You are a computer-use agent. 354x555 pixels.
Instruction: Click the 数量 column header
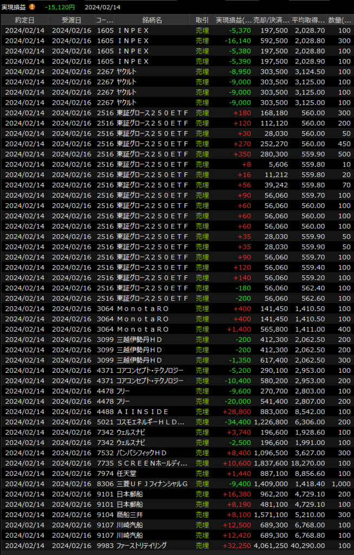point(339,20)
